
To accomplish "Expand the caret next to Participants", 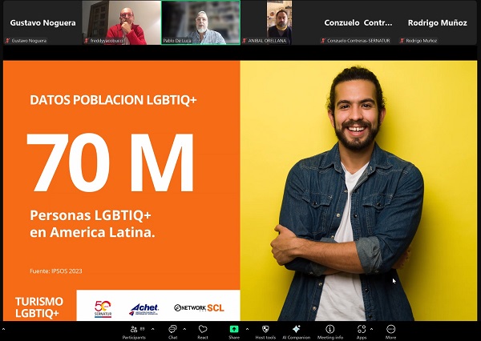I will [152, 327].
